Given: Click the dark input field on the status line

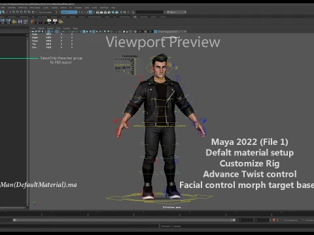Looking at the screenshot, I should pyautogui.click(x=150, y=12).
